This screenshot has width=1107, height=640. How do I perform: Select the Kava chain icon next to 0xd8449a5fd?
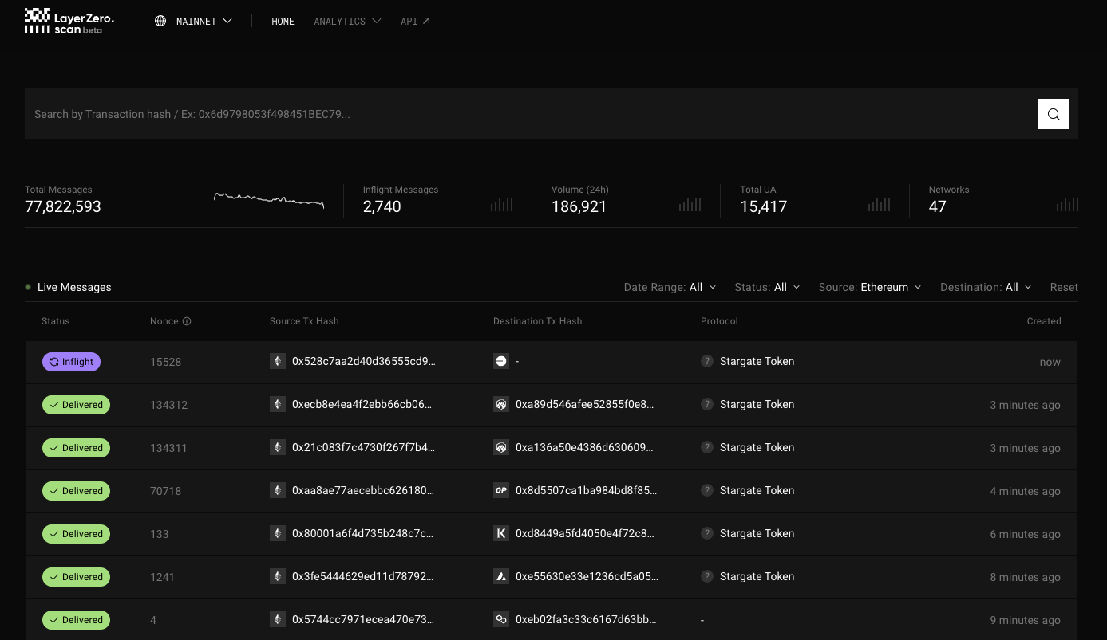click(x=501, y=533)
